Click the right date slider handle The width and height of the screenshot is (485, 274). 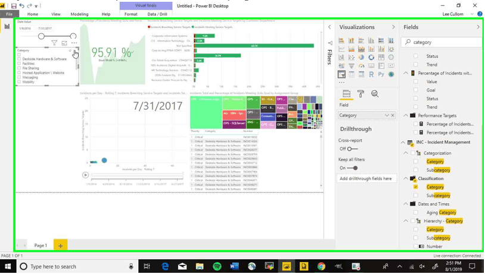[x=73, y=36]
